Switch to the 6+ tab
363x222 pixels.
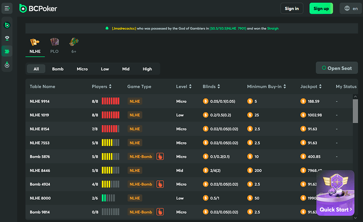coord(74,51)
